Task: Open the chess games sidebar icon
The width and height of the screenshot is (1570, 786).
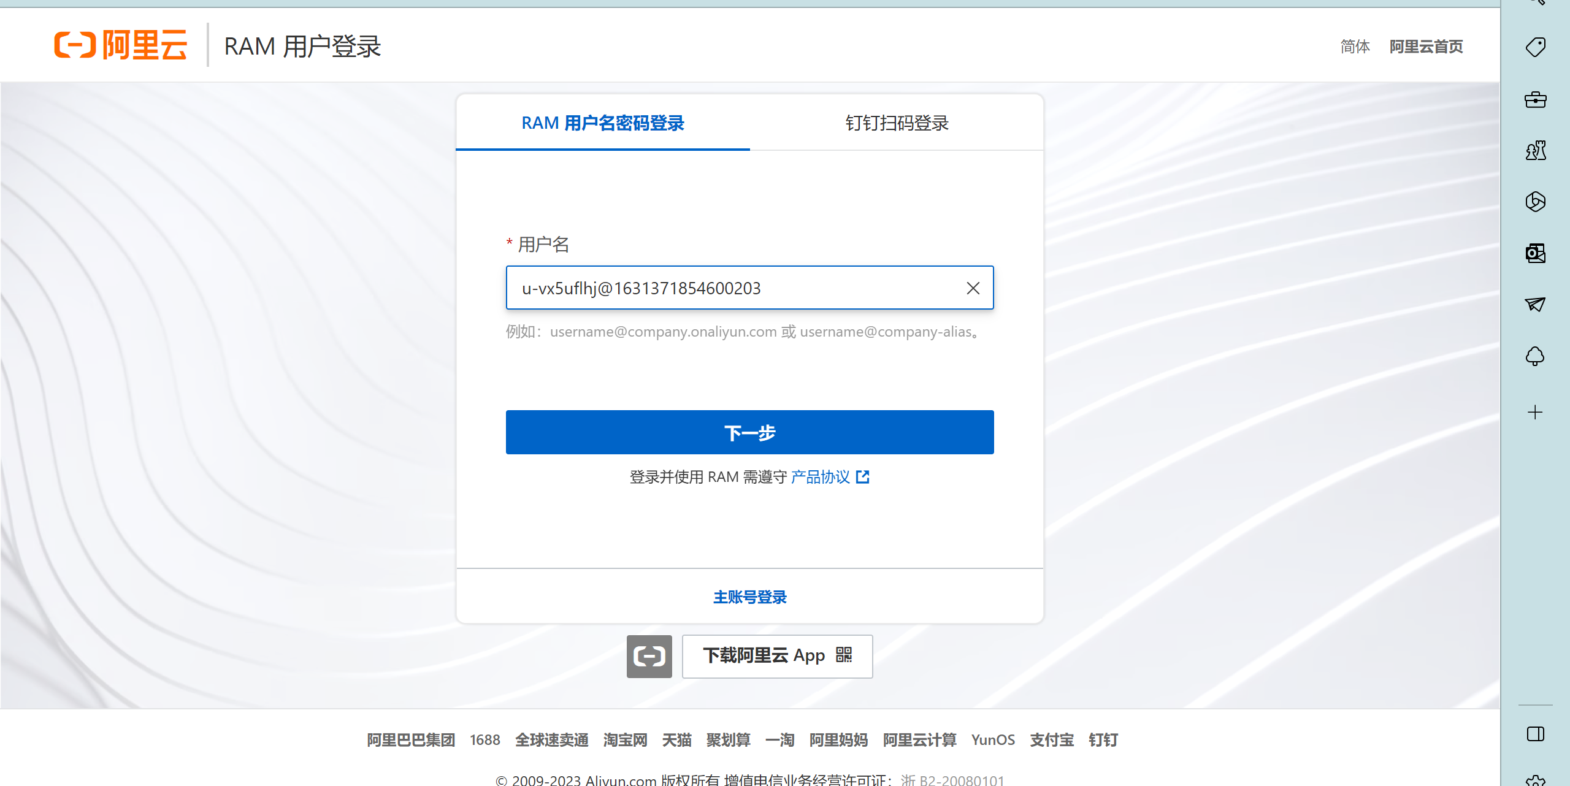Action: tap(1536, 150)
